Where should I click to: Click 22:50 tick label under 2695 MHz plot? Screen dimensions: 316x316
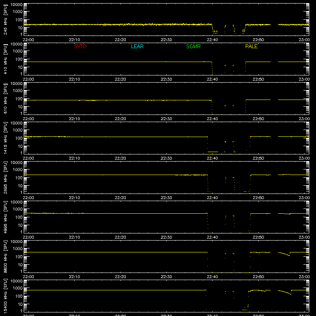tap(258, 198)
